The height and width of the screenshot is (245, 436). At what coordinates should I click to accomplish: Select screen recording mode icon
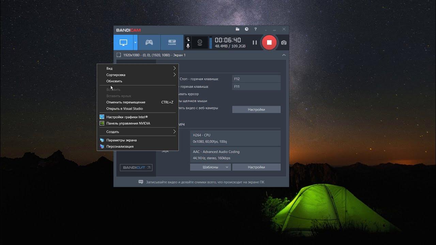(123, 43)
